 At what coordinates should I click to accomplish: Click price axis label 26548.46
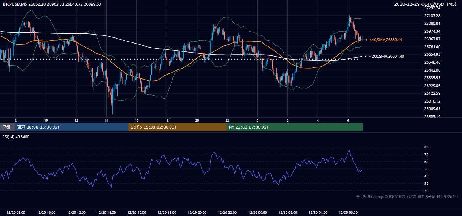coord(432,62)
